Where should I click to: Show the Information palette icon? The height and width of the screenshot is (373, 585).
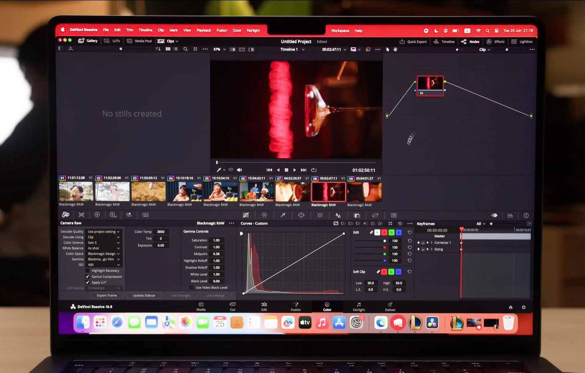(526, 215)
